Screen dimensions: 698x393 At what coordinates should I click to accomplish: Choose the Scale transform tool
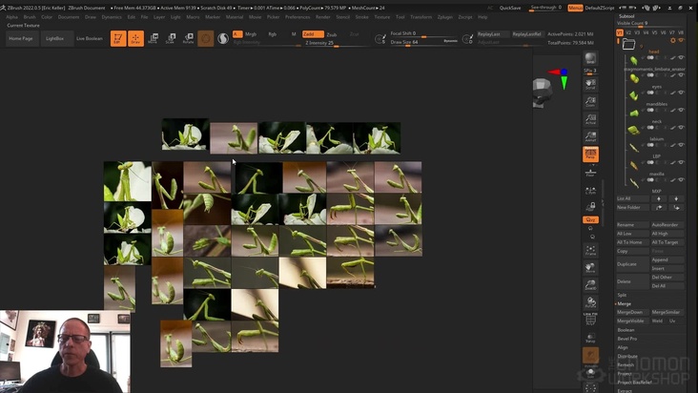170,38
